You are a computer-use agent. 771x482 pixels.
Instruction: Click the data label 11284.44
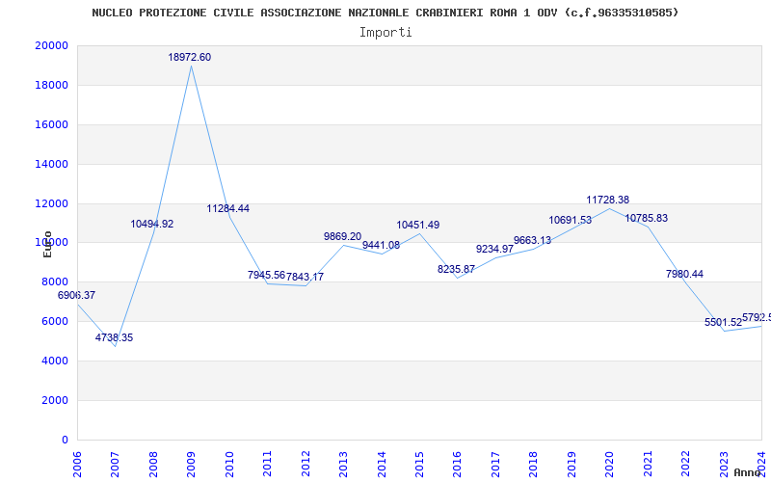[x=227, y=208]
